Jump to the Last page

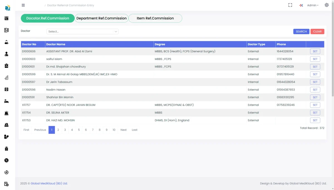coord(134,130)
